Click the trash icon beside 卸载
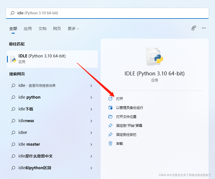This screenshot has width=215, height=179. (x=110, y=143)
